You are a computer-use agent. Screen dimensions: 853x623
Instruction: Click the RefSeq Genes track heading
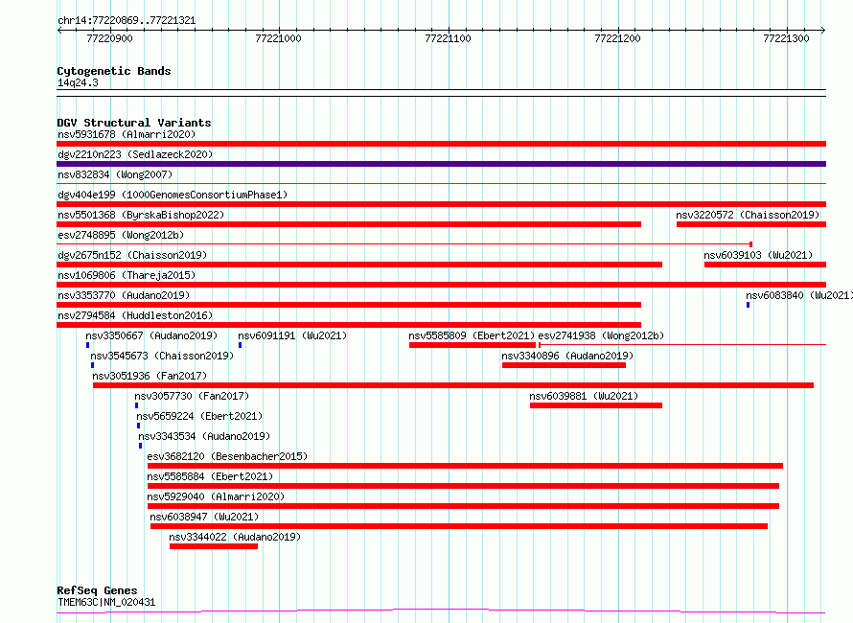point(97,590)
